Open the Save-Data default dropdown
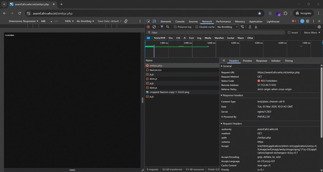 [x=109, y=21]
